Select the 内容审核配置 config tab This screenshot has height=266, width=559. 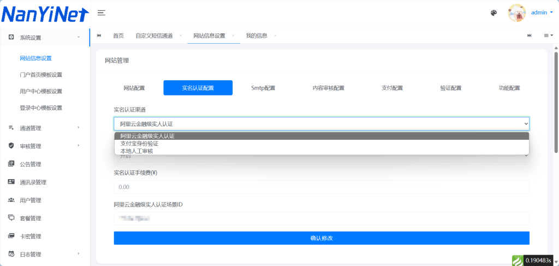pyautogui.click(x=328, y=88)
